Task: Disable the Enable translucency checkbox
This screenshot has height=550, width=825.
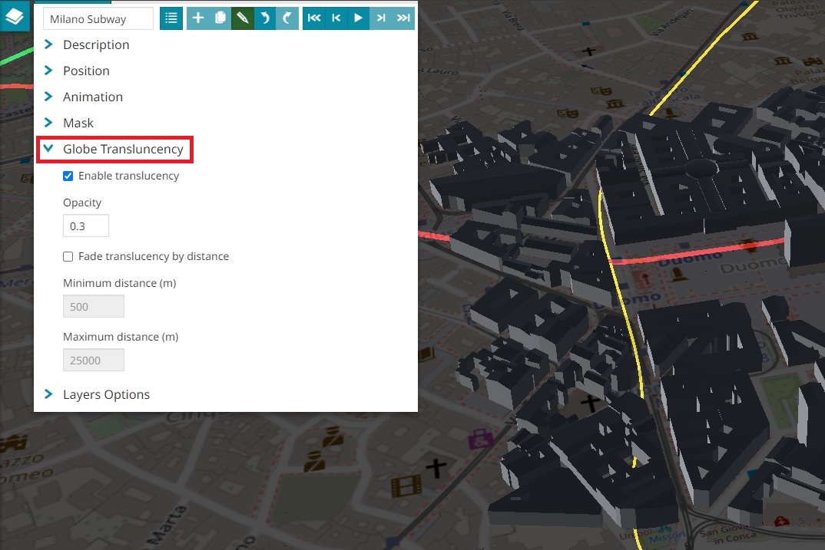Action: 68,176
